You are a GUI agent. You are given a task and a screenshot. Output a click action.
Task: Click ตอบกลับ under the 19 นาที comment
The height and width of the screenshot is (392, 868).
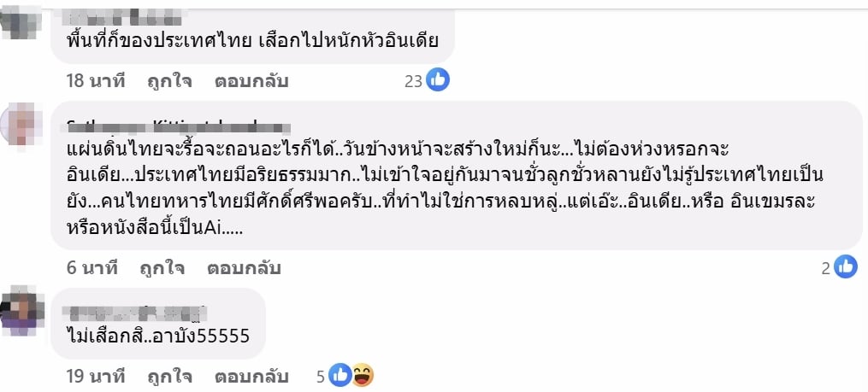[x=251, y=377]
